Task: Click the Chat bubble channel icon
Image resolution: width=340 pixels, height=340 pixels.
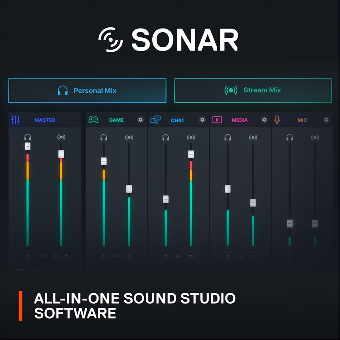Action: point(156,120)
